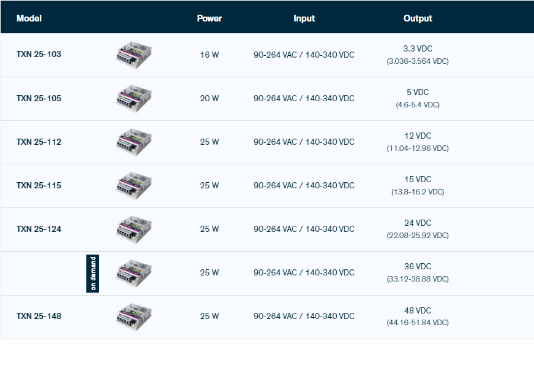This screenshot has height=365, width=534.
Task: Click the TXN 25-112 product thumbnail
Action: click(134, 142)
